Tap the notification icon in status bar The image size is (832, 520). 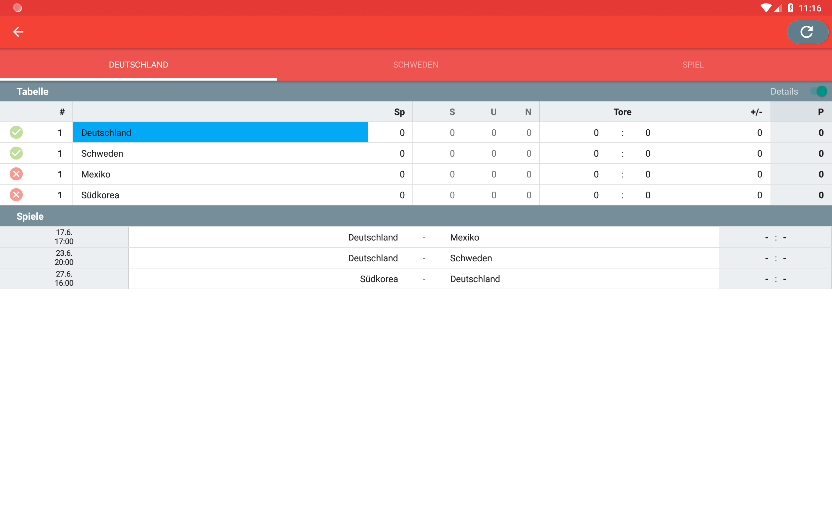pos(17,7)
